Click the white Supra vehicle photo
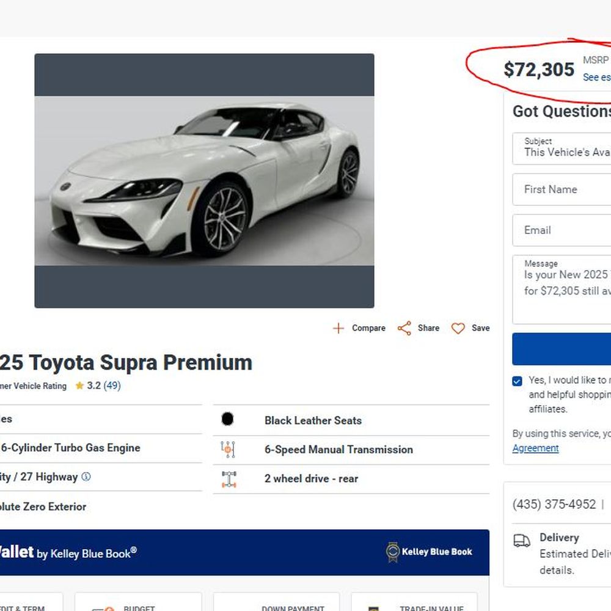This screenshot has height=611, width=611. (204, 181)
